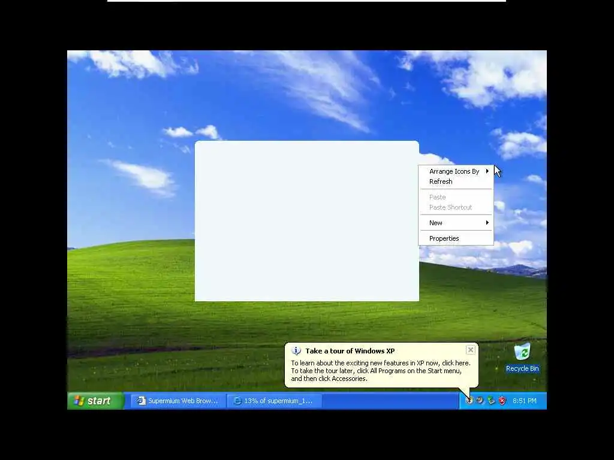Open the Recycle Bin desktop icon
The width and height of the screenshot is (614, 460).
(522, 358)
